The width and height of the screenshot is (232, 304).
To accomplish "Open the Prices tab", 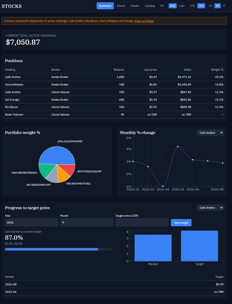I will 121,6.
